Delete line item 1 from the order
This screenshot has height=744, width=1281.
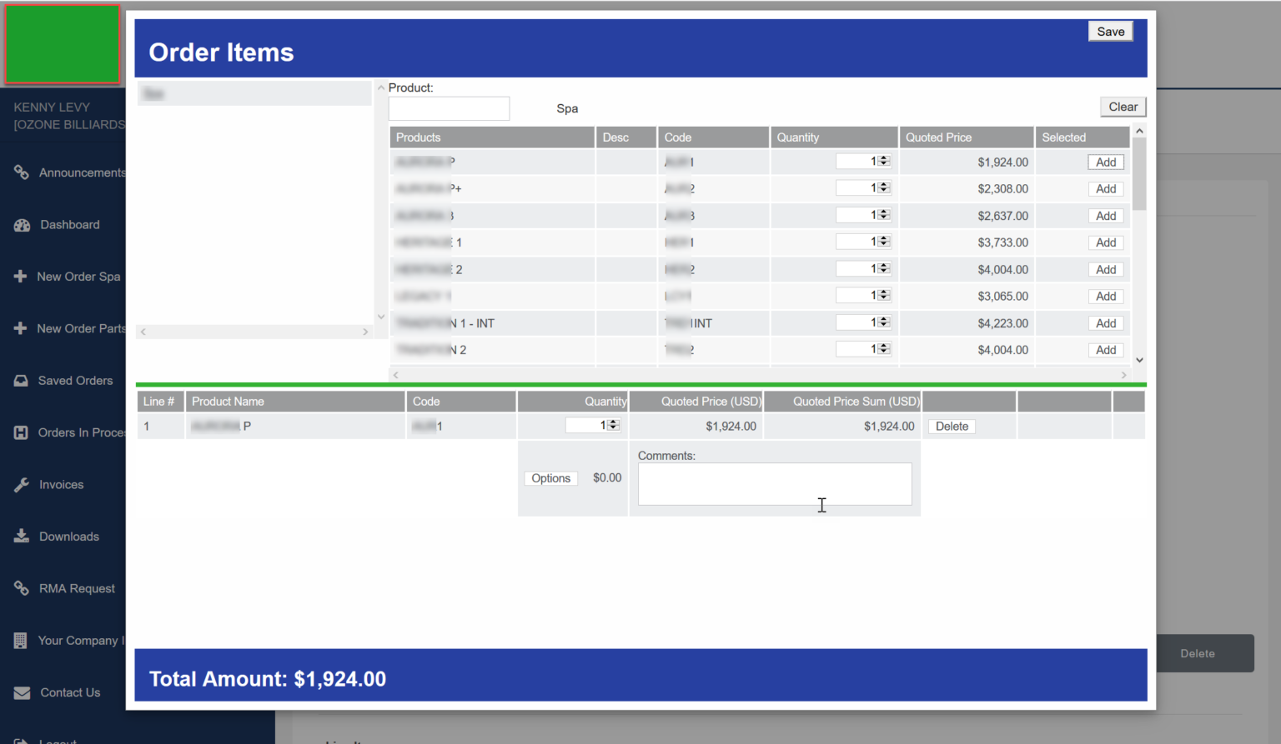pos(951,426)
